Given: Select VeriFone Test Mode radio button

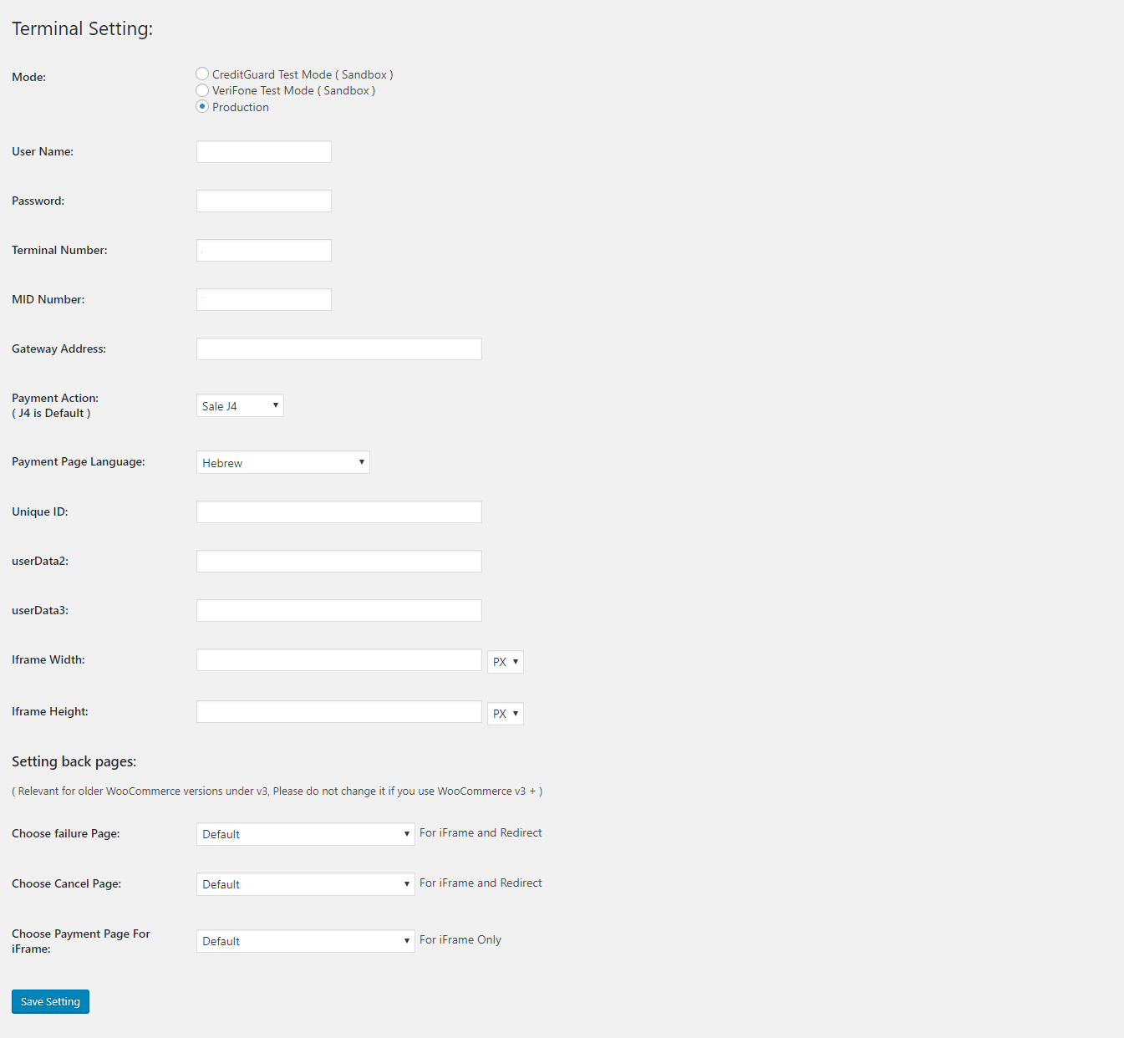Looking at the screenshot, I should 202,90.
